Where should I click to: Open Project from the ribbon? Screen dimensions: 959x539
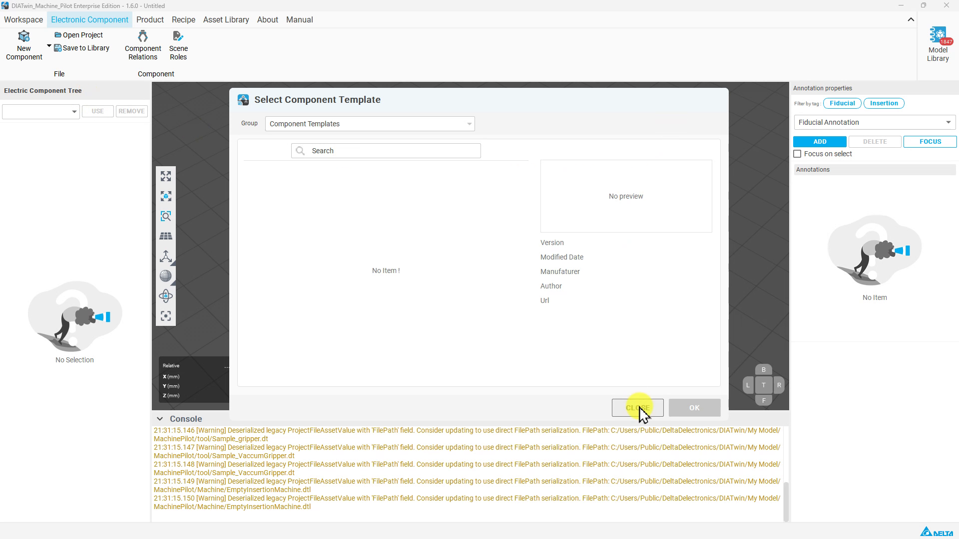[78, 35]
